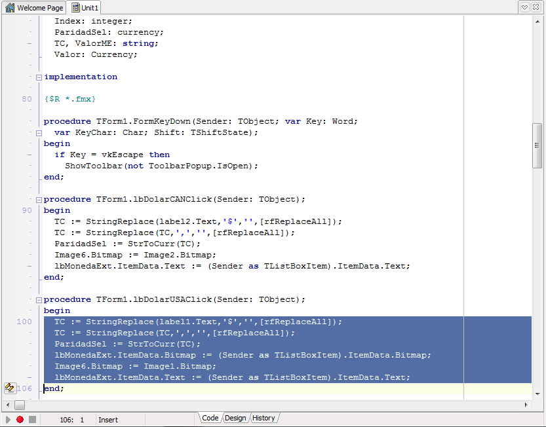546x427 pixels.
Task: Fold the lbDolarUSAClick procedure block
Action: point(39,300)
